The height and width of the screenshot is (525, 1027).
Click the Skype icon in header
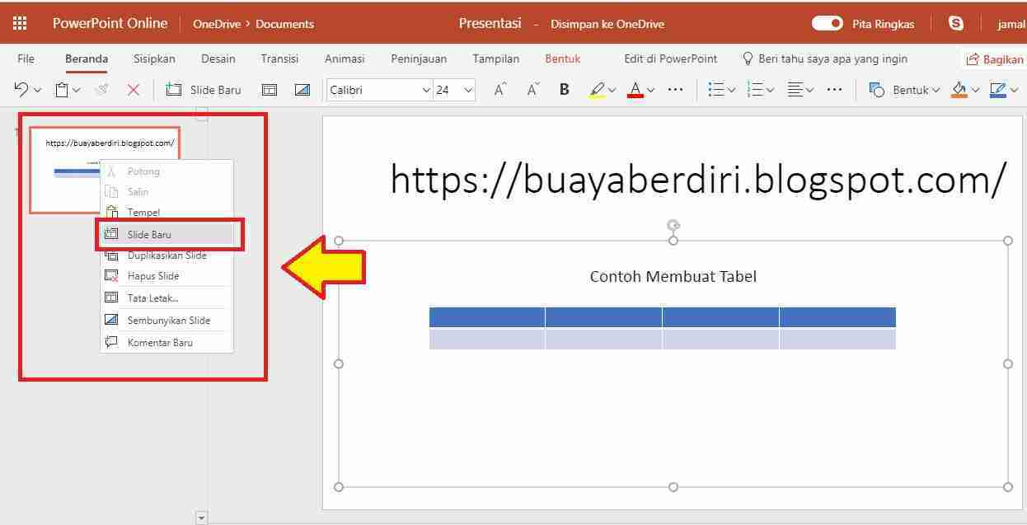[956, 24]
